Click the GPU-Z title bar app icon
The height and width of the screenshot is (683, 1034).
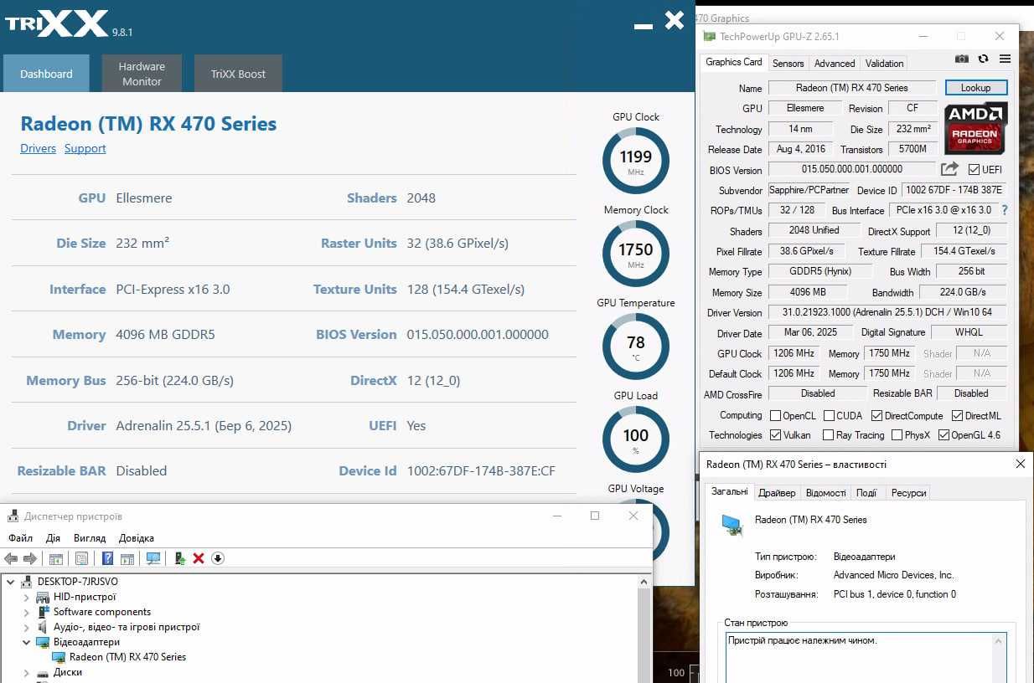click(x=710, y=37)
